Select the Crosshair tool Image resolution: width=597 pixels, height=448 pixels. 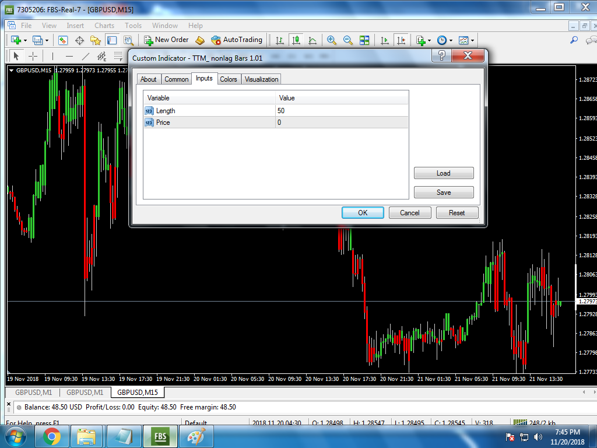33,57
